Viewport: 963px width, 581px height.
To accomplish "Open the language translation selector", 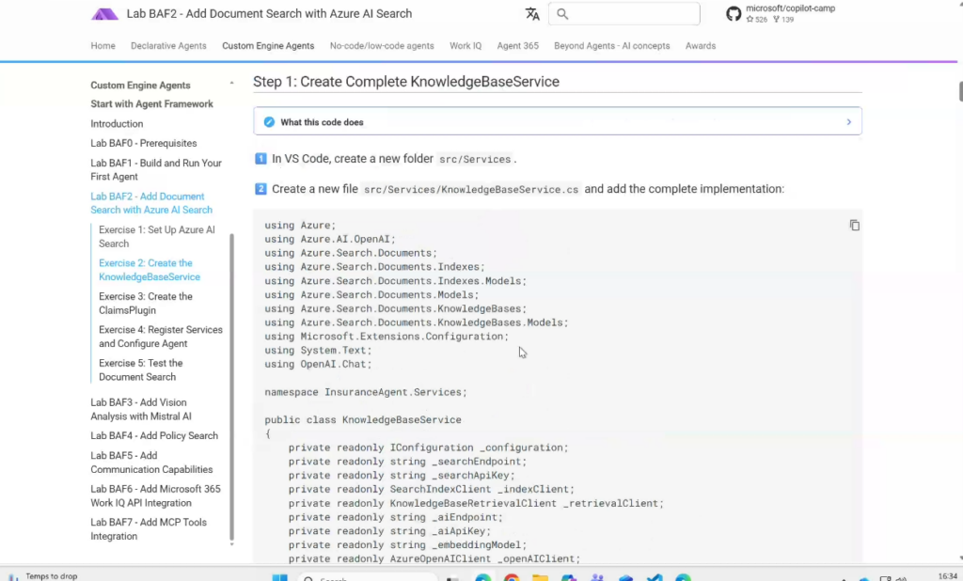I will (x=532, y=14).
